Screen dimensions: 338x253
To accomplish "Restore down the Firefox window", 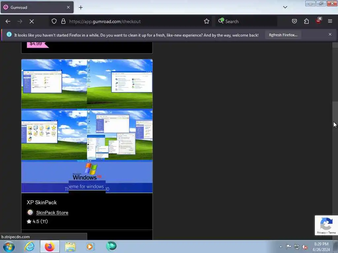I will [x=321, y=3].
